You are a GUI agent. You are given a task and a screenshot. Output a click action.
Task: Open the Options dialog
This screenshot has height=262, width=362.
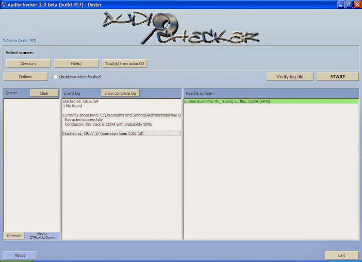[26, 77]
